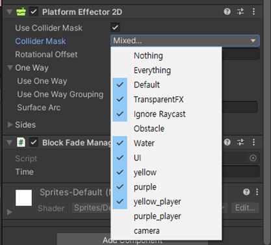Uncheck Use Collider Mask
271x245 pixels.
pos(115,27)
